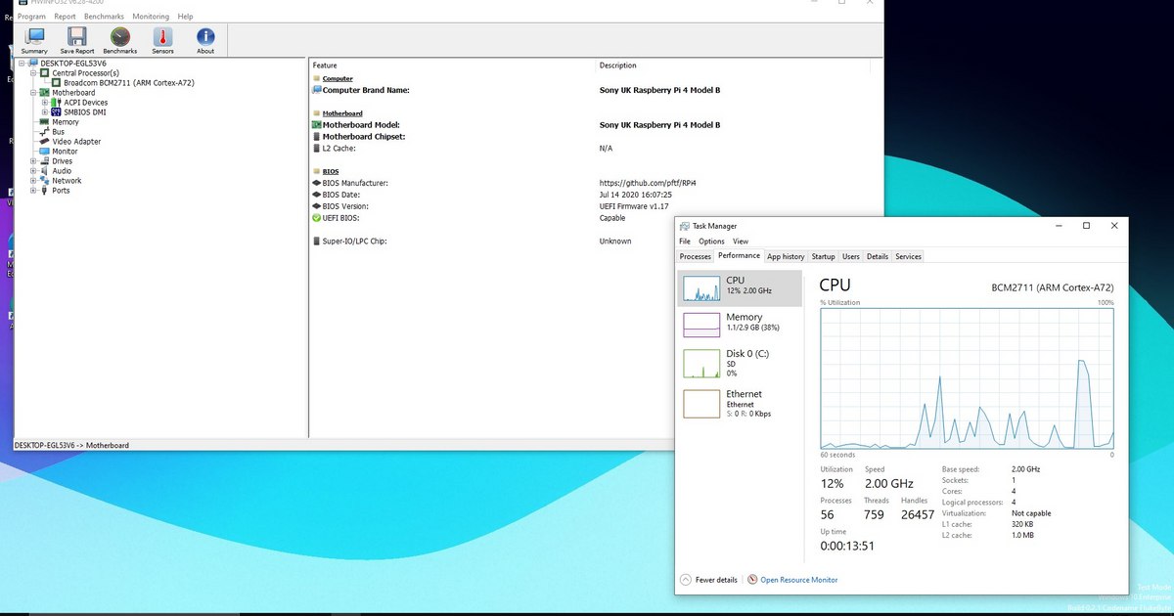Click the Super-IO/LPC Chip row icon
1174x616 pixels.
tap(317, 241)
